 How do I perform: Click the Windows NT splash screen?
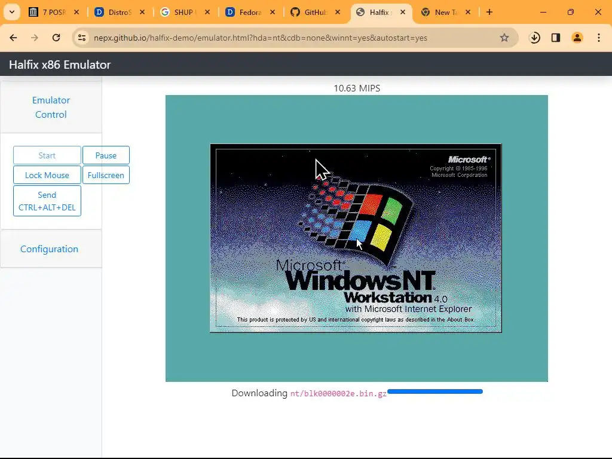[x=356, y=238]
